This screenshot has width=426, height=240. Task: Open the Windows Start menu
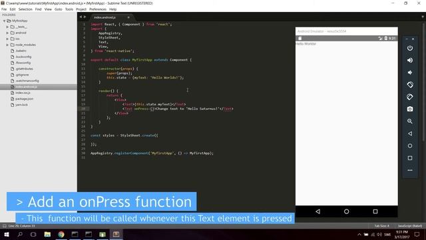[x=7, y=234]
